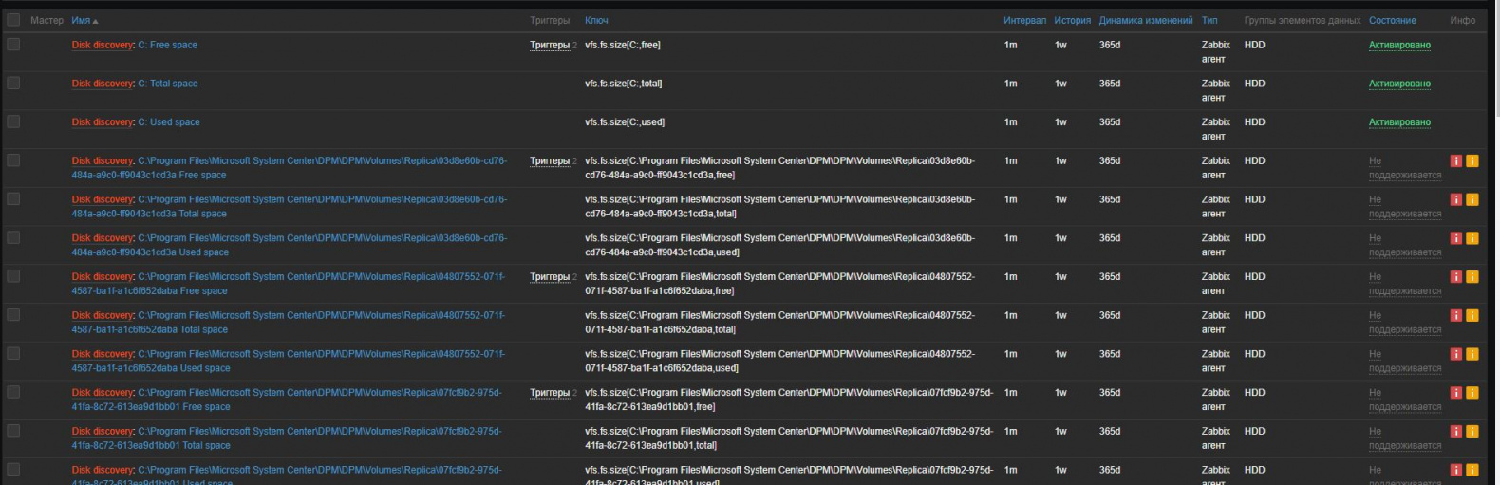Open yellow info icon for 03d8e60b Total space
The image size is (1500, 485).
[1472, 199]
